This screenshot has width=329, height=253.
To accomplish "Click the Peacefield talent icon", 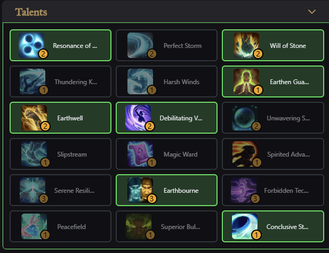I will [34, 226].
